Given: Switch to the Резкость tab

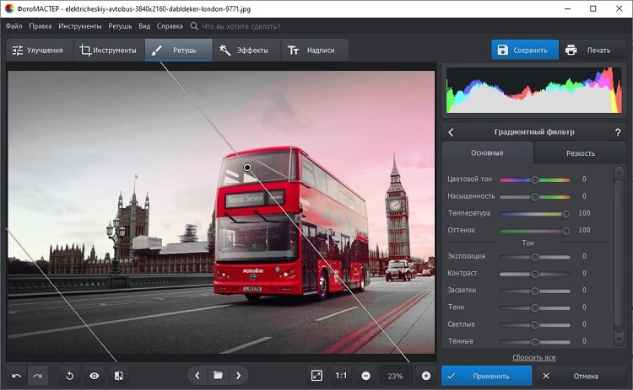Looking at the screenshot, I should pyautogui.click(x=580, y=153).
